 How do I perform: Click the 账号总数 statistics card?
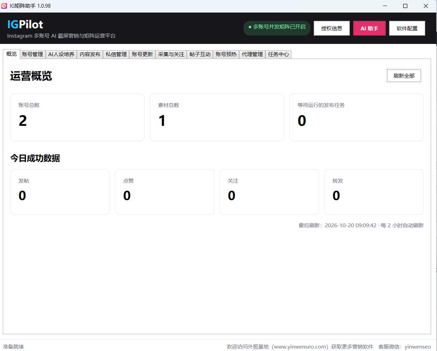click(77, 117)
